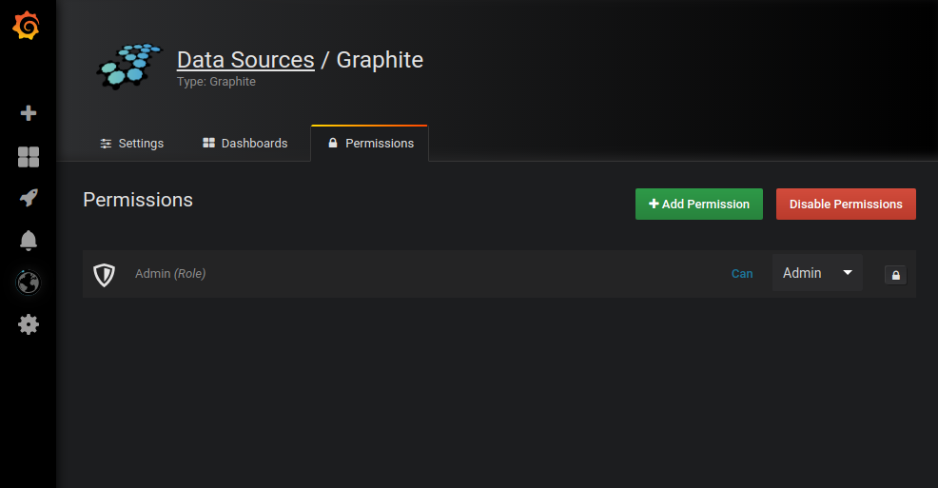Click the Admin (Role) row label

pos(170,274)
